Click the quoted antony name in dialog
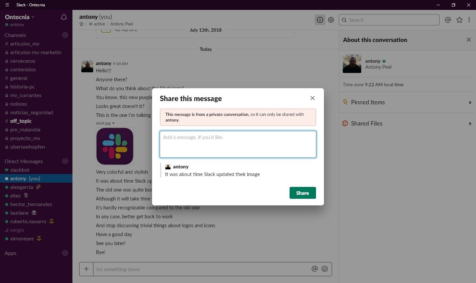Viewport: 476px width, 283px height. 181,167
